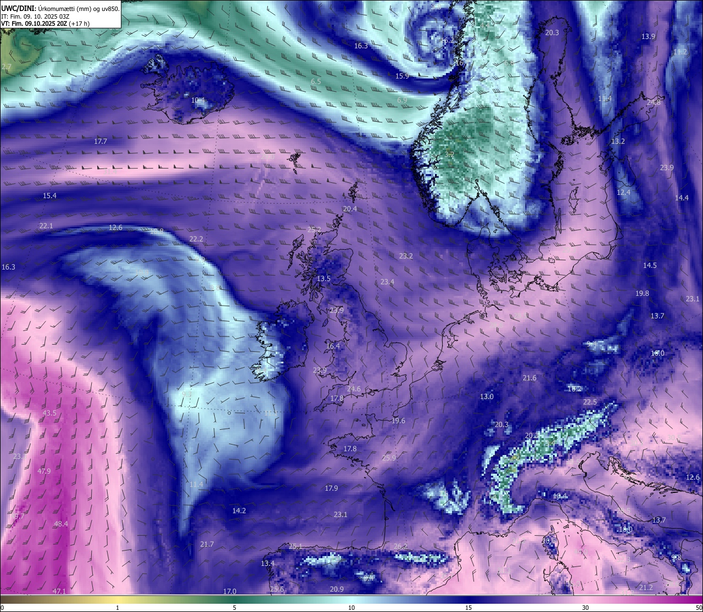Click the 13.2 value over Estonia
This screenshot has height=612, width=703.
pyautogui.click(x=618, y=141)
